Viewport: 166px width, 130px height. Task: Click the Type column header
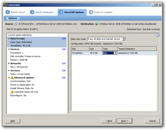[x=110, y=49]
